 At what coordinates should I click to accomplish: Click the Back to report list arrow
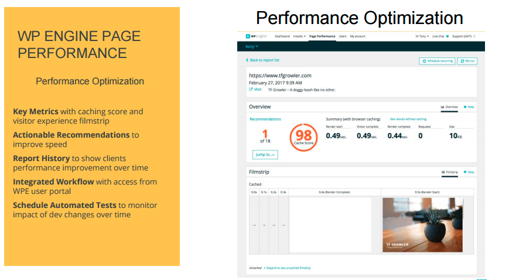pos(248,60)
